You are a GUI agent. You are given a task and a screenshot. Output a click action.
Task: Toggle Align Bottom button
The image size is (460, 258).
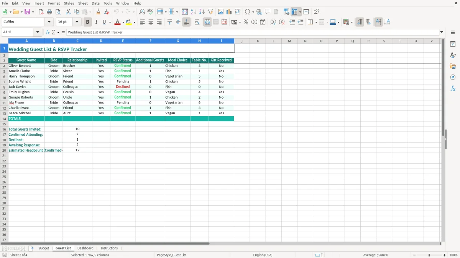pos(186,22)
